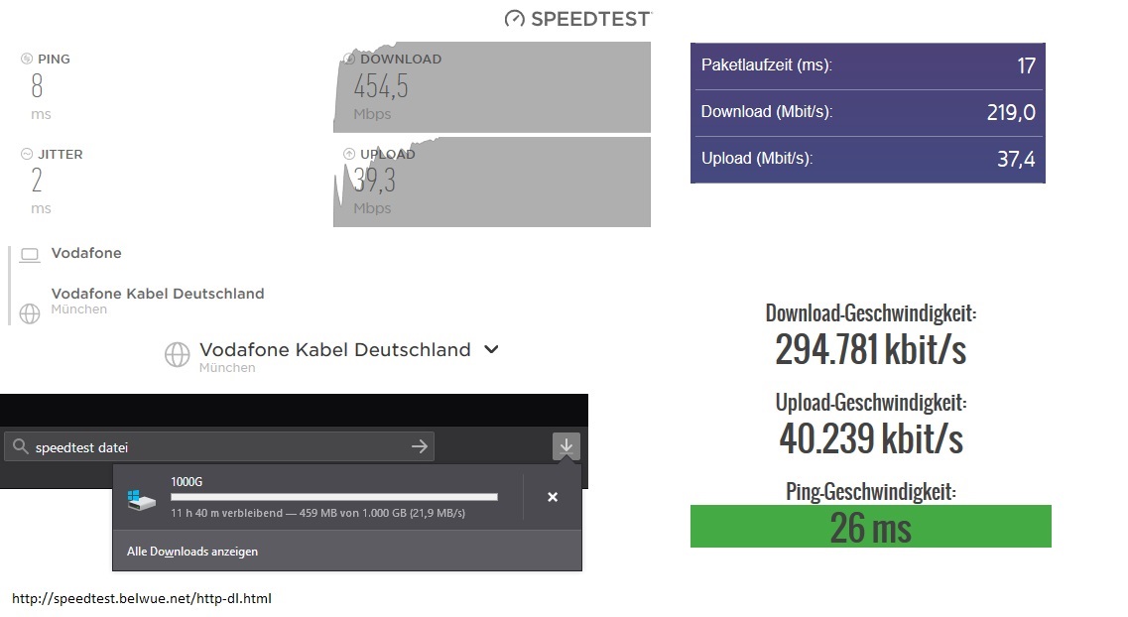Screen dimensions: 1128x617
Task: Click the drive icon of 1000G download
Action: [x=142, y=499]
